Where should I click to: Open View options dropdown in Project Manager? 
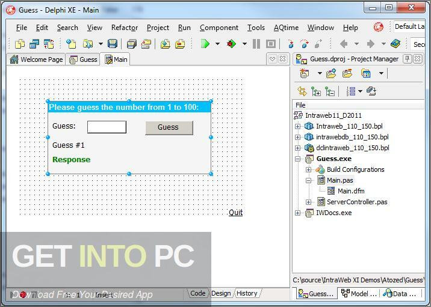381,73
